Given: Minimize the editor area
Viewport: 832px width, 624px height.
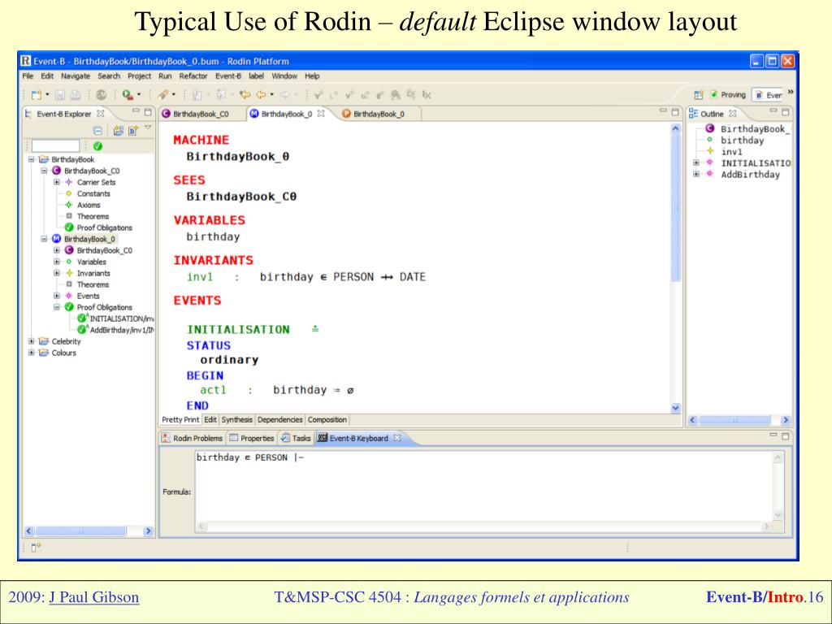Looking at the screenshot, I should click(x=663, y=110).
